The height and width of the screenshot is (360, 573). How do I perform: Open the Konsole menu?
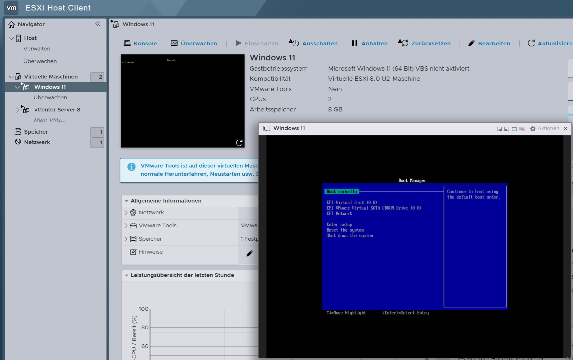(145, 43)
